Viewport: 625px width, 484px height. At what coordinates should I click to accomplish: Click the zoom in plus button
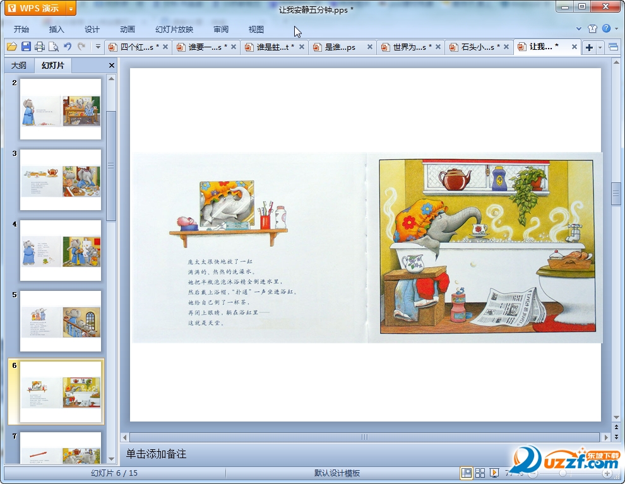tap(607, 474)
